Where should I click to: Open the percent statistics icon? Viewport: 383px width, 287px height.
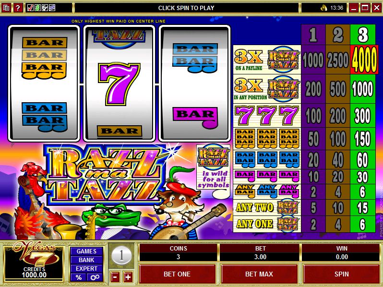point(78,277)
